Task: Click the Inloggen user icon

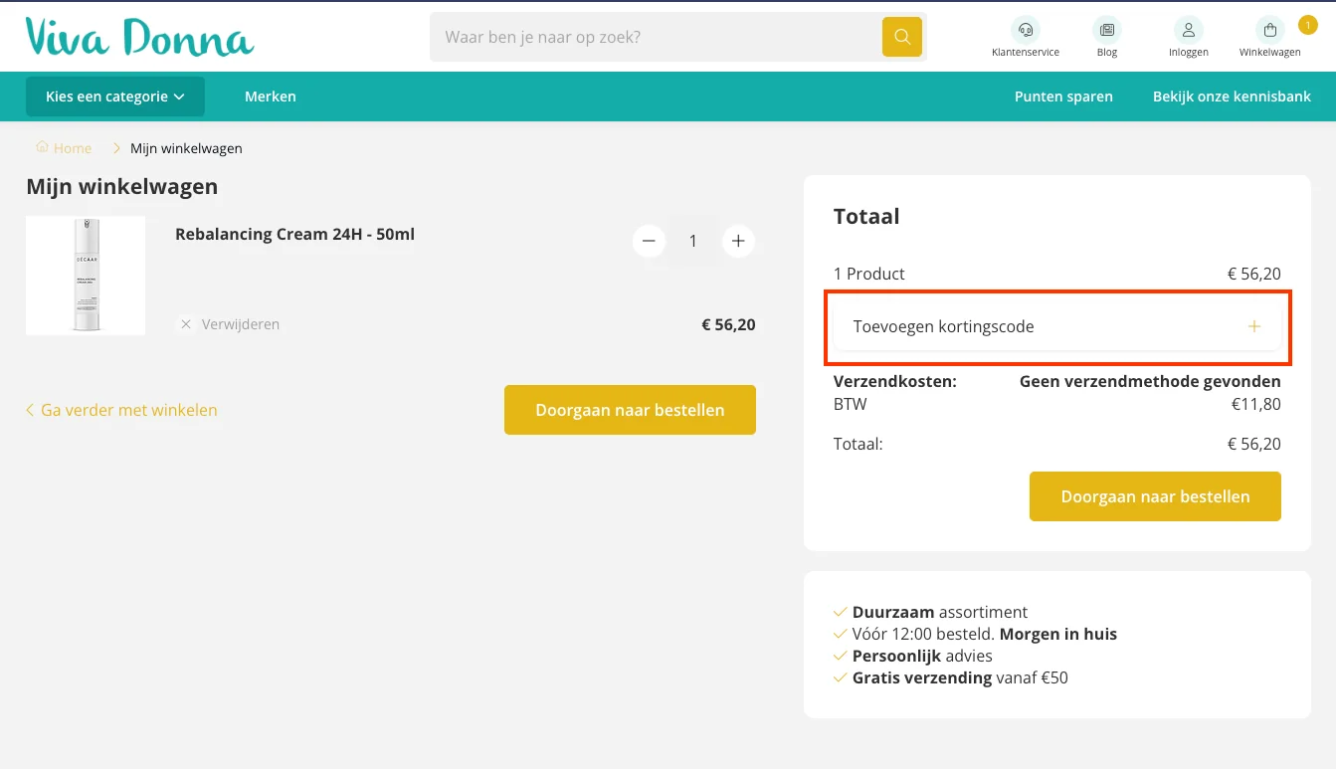Action: point(1188,30)
